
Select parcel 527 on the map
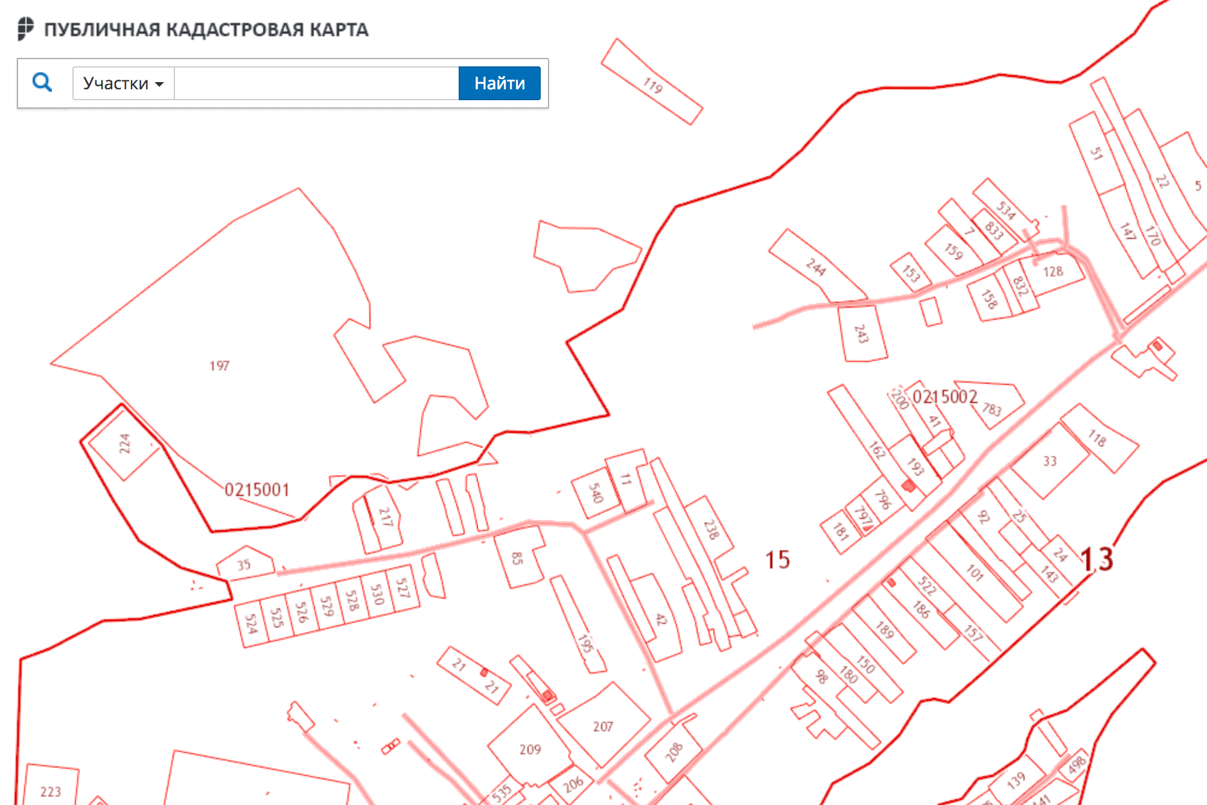(403, 588)
